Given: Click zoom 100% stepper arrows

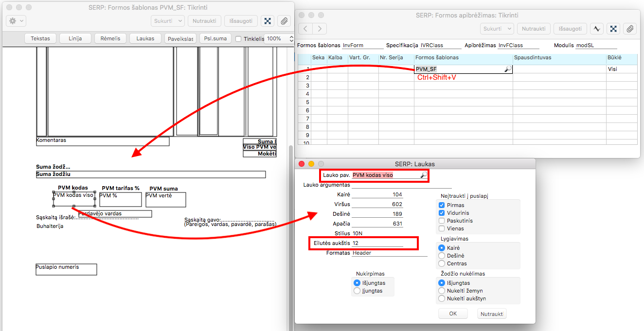Looking at the screenshot, I should pos(291,38).
